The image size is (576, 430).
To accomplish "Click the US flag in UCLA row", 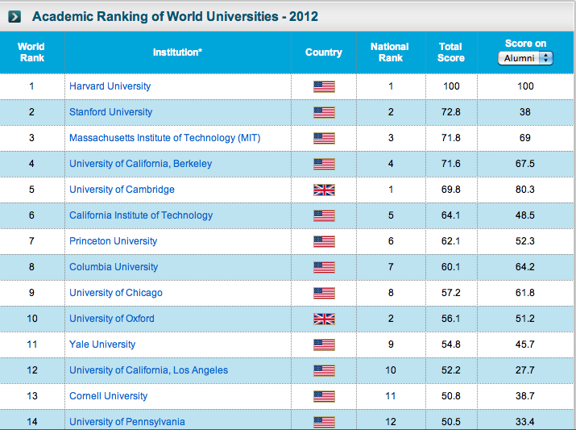I will coord(324,370).
